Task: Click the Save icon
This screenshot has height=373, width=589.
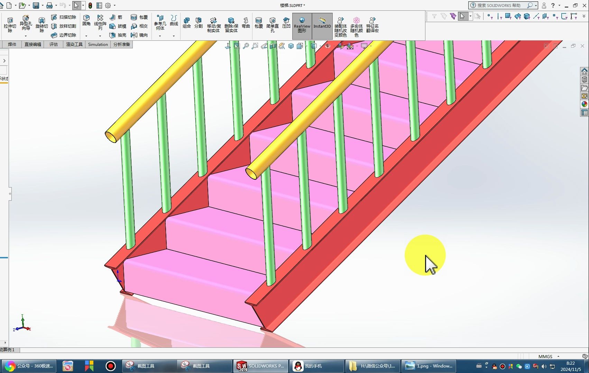Action: [x=36, y=6]
